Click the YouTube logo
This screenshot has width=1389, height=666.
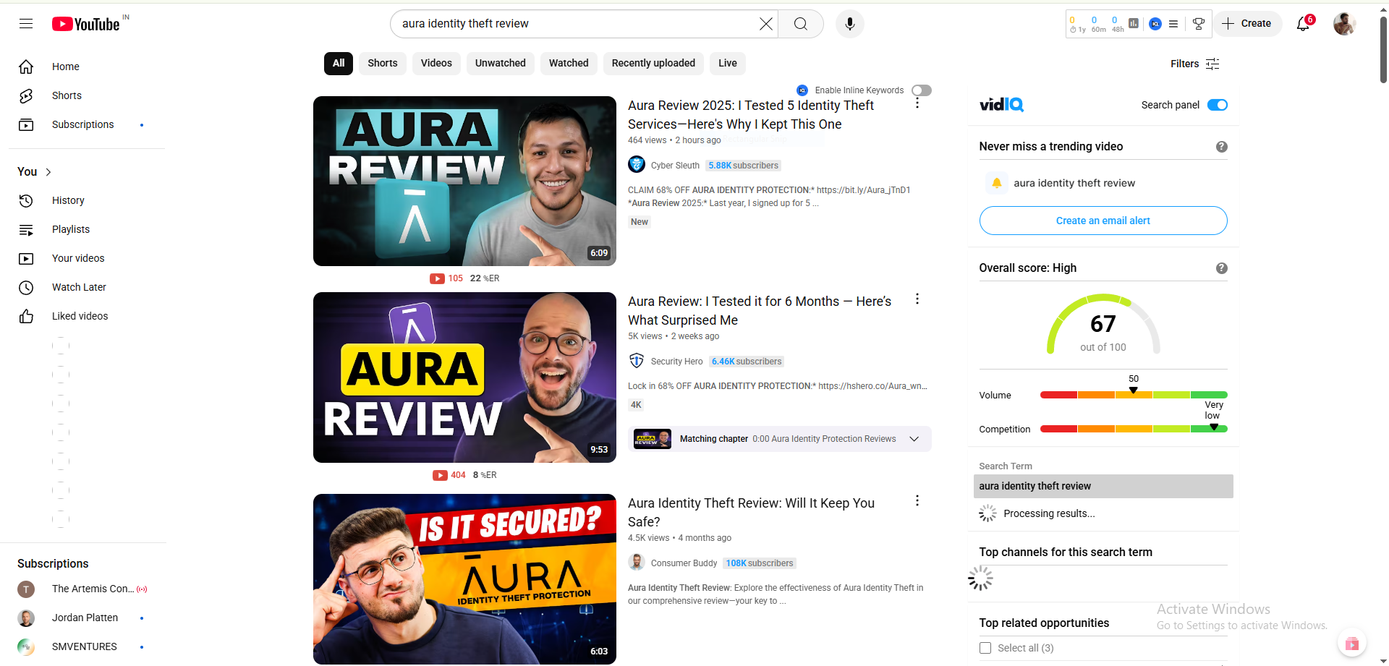coord(85,24)
